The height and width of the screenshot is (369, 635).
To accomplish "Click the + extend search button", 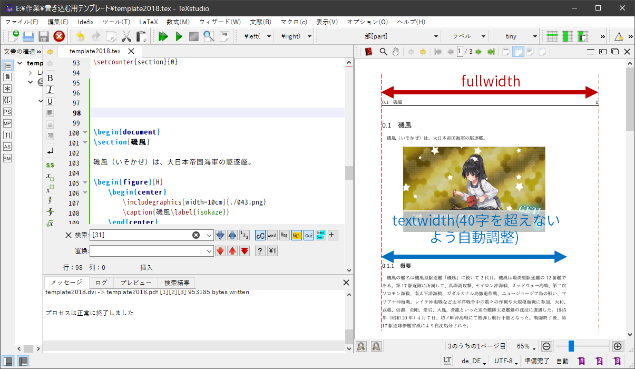I will click(x=333, y=235).
